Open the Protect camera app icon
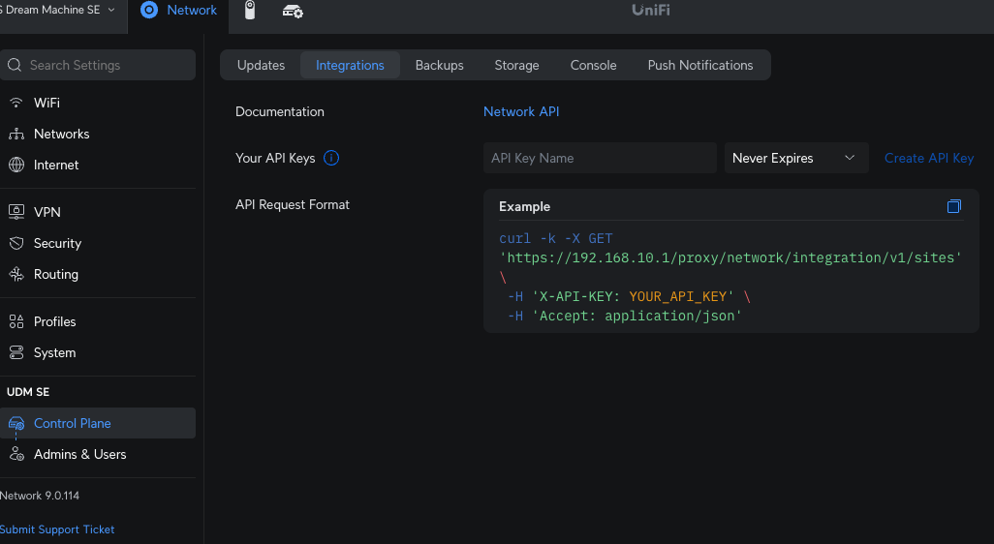994x544 pixels. click(x=250, y=11)
